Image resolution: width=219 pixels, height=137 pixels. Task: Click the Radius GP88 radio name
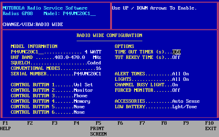17,13
